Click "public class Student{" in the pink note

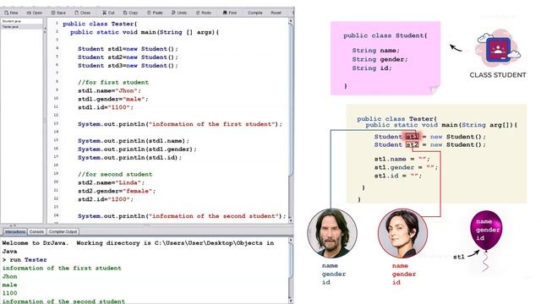[x=385, y=35]
